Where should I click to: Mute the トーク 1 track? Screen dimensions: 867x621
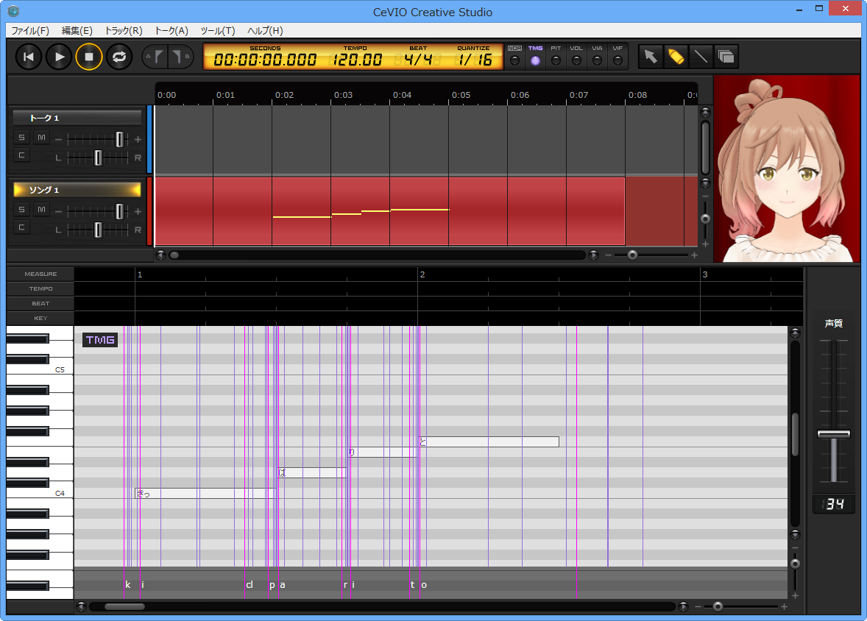41,137
